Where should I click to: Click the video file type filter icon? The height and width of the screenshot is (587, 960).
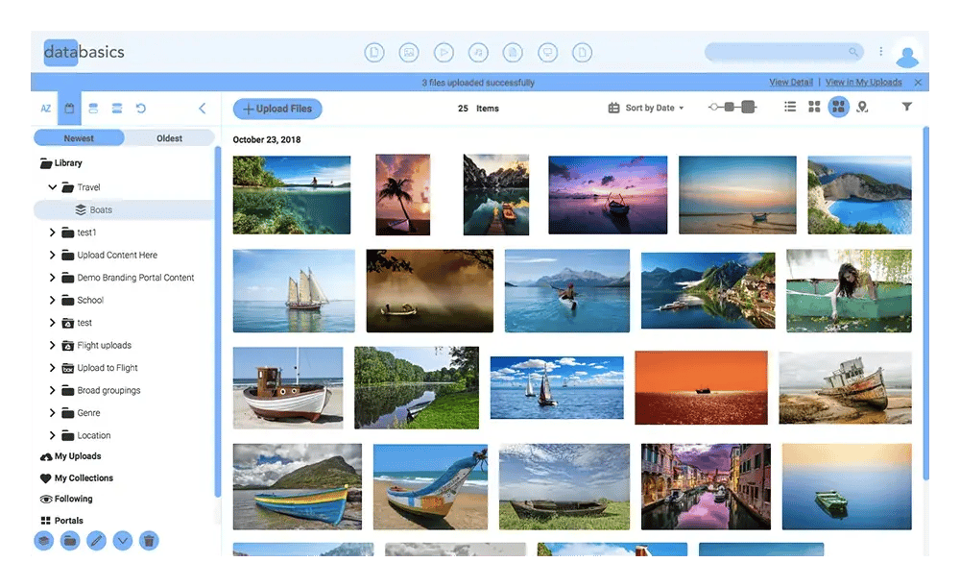[x=443, y=52]
